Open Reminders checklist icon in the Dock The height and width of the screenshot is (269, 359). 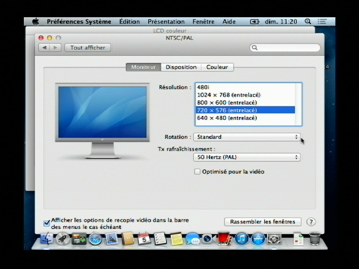coord(160,239)
